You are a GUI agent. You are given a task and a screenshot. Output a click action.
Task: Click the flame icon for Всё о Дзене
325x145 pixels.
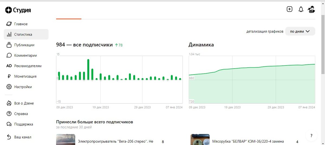click(9, 103)
